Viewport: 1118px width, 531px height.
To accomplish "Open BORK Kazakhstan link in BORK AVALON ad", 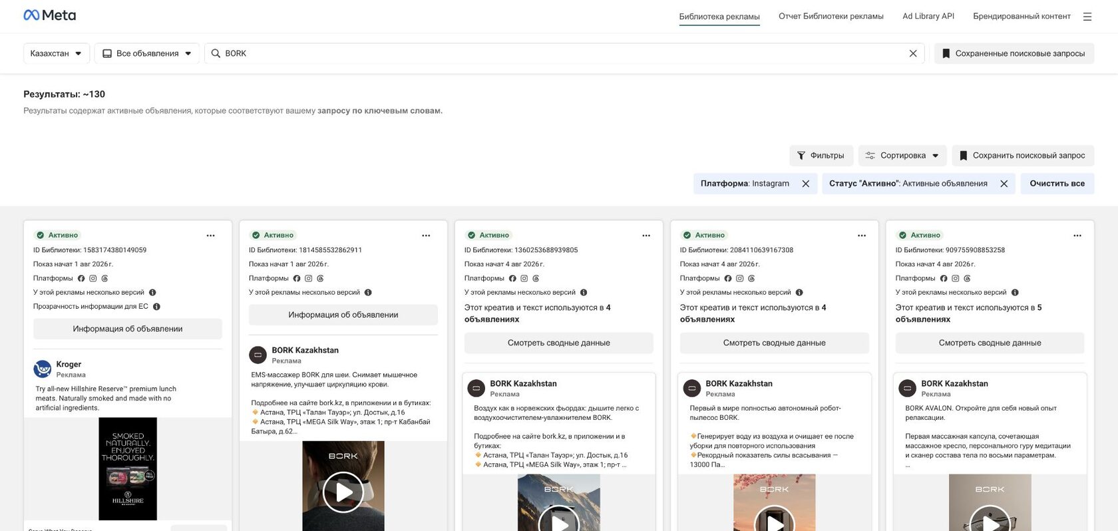I will pyautogui.click(x=955, y=383).
